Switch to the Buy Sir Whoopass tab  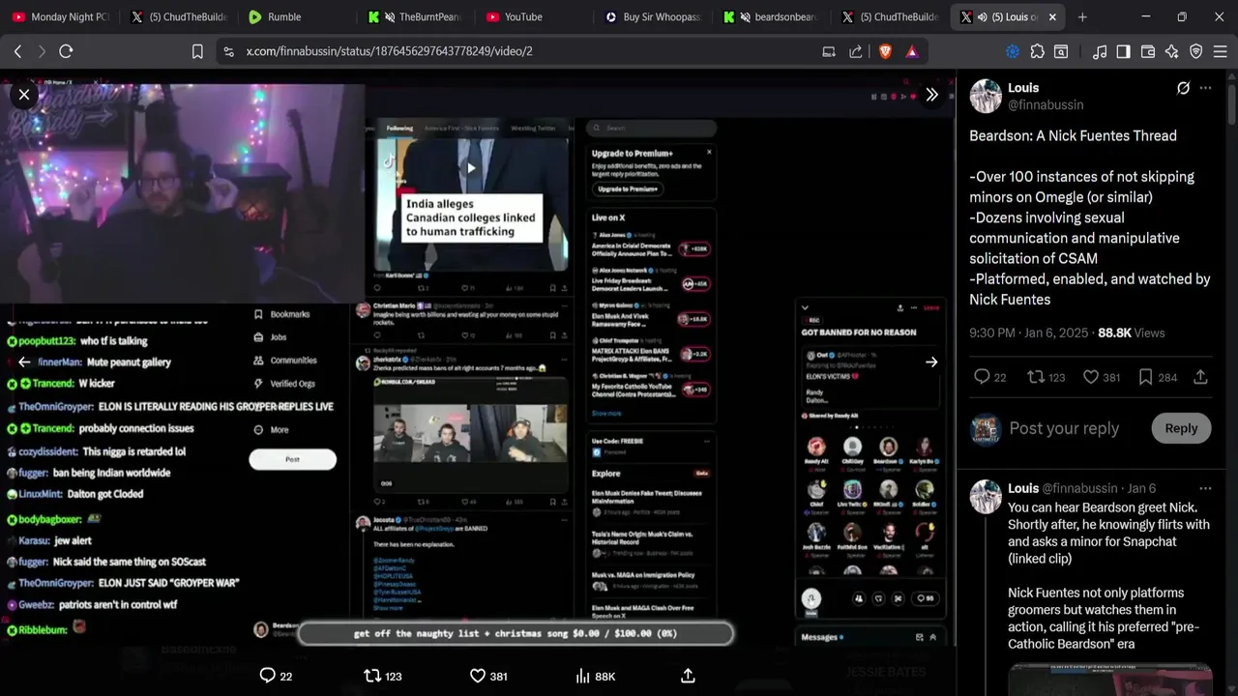[653, 16]
